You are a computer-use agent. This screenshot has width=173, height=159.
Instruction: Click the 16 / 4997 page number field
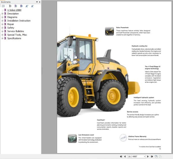click(136, 156)
